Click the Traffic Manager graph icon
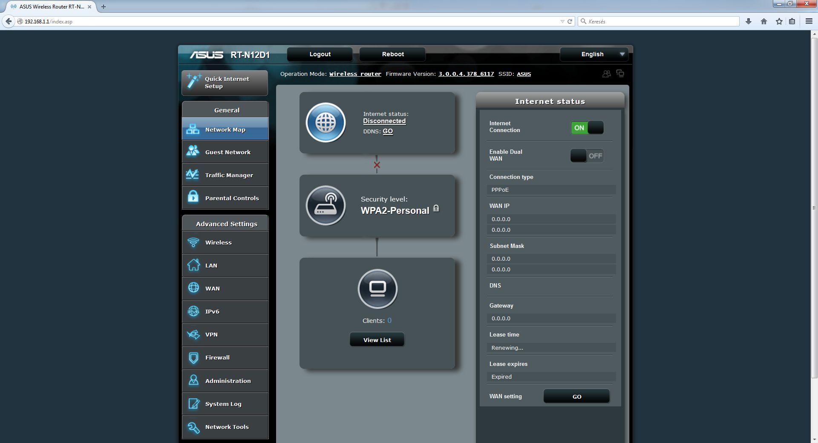Image resolution: width=818 pixels, height=443 pixels. 192,174
